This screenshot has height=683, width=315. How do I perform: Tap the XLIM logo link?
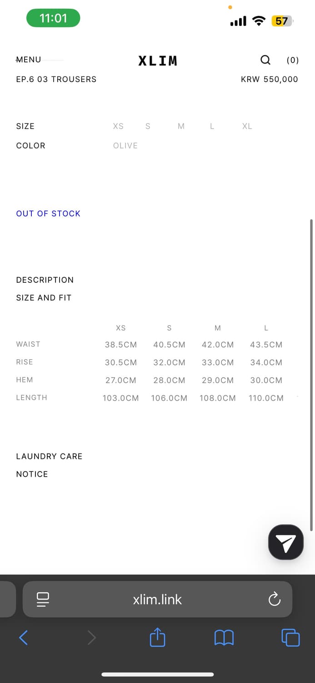pos(158,61)
